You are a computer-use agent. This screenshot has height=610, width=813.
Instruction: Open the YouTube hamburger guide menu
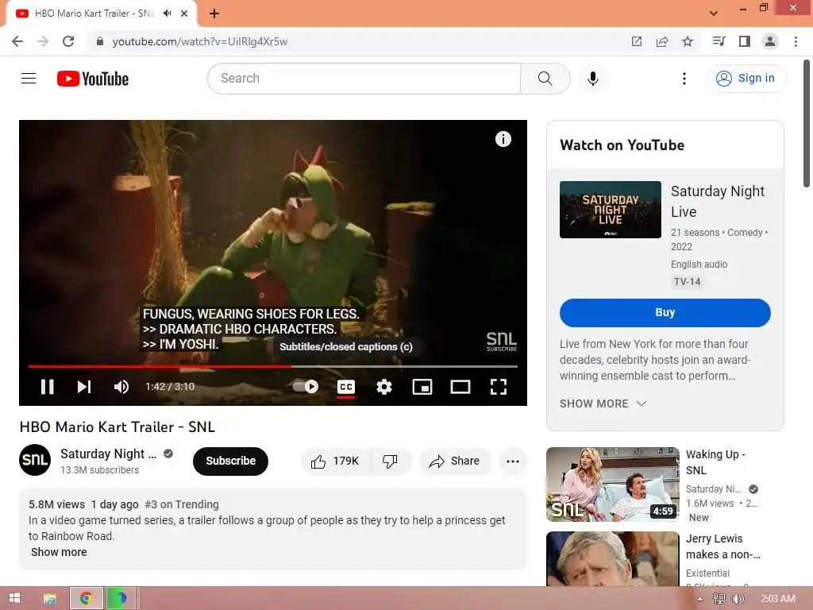click(x=29, y=79)
